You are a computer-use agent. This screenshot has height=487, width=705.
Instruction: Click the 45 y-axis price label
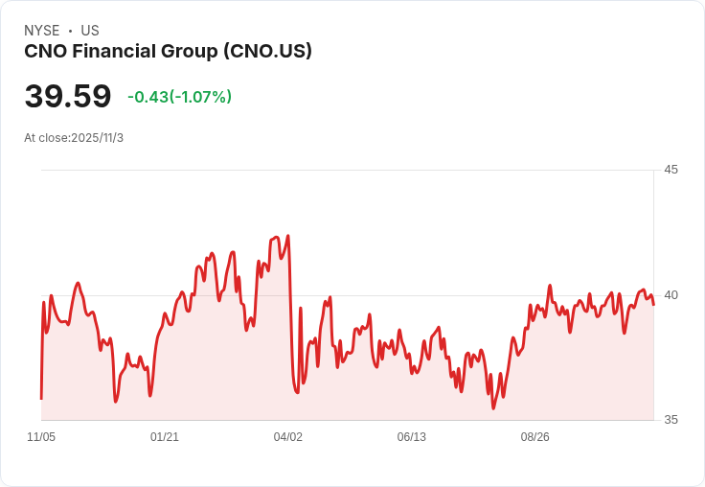point(671,170)
